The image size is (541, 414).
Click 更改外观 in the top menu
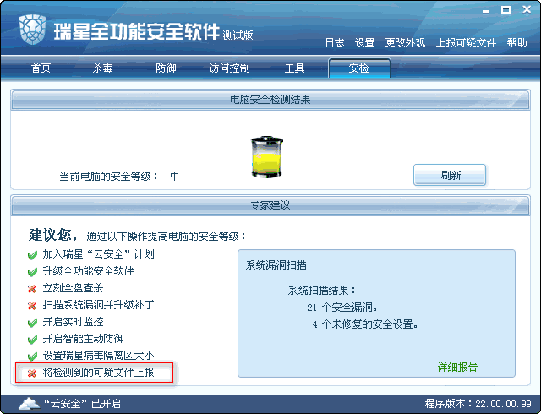(x=405, y=43)
